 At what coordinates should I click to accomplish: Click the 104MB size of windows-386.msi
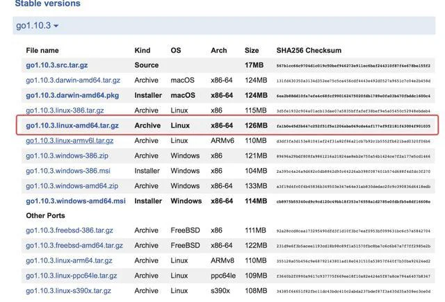[256, 171]
